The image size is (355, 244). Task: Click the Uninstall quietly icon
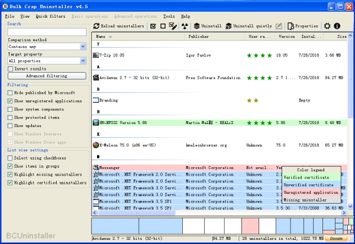(x=228, y=26)
